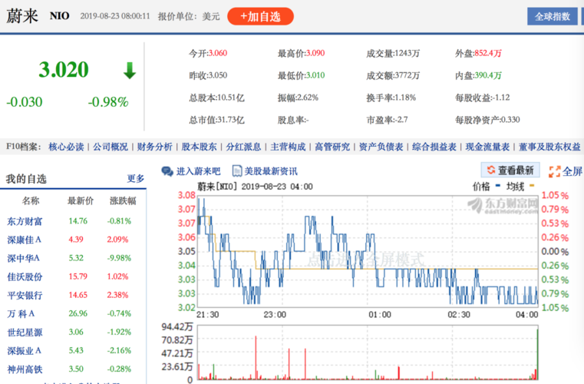Open 进入蔚来吧 chat bubble icon
The image size is (584, 384).
point(167,171)
